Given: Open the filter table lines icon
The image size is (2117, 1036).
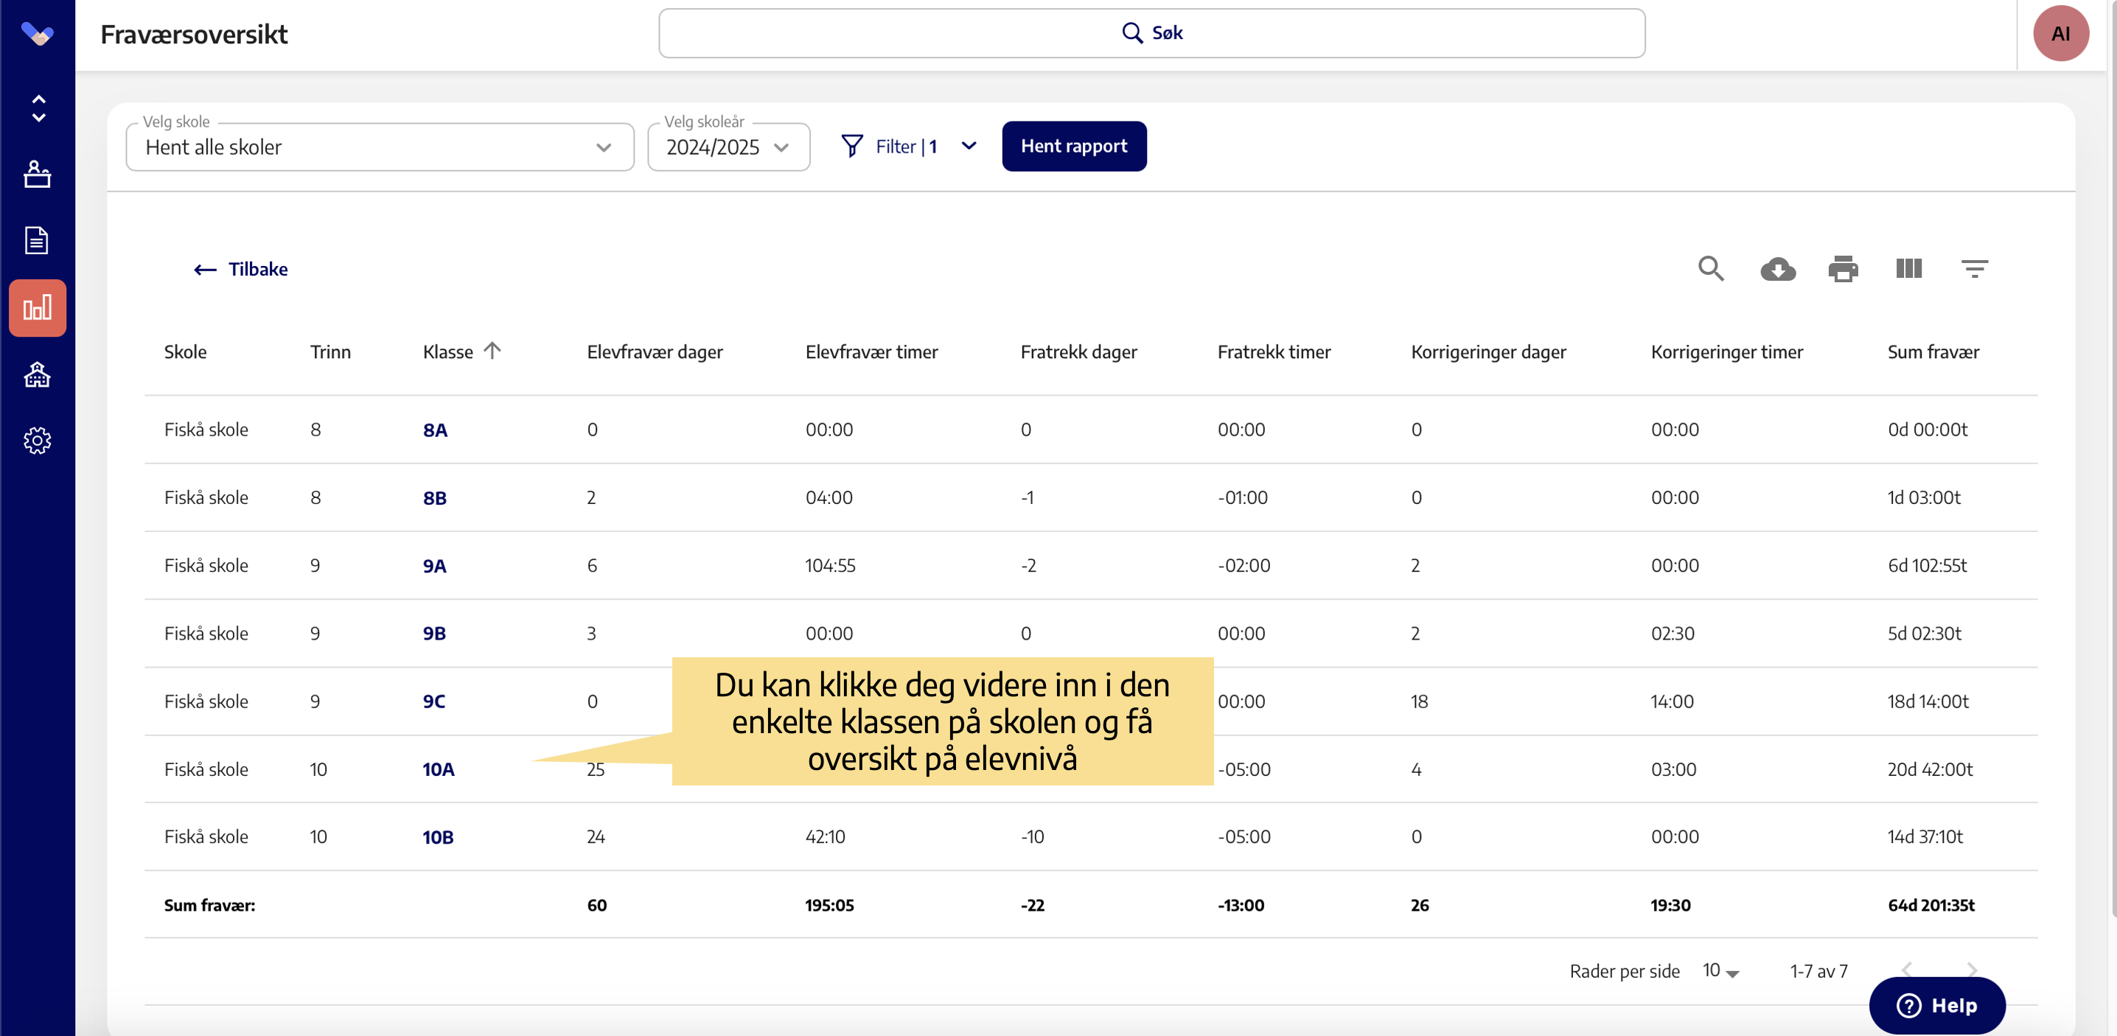Looking at the screenshot, I should [x=1974, y=269].
